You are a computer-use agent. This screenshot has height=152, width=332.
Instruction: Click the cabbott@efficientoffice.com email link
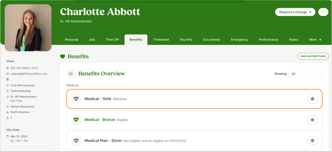tap(29, 74)
